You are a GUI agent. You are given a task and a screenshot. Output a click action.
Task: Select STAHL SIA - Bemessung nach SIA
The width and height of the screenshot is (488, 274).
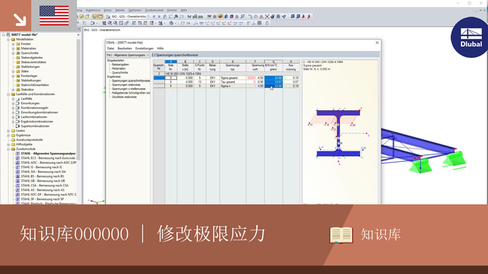tap(43, 172)
